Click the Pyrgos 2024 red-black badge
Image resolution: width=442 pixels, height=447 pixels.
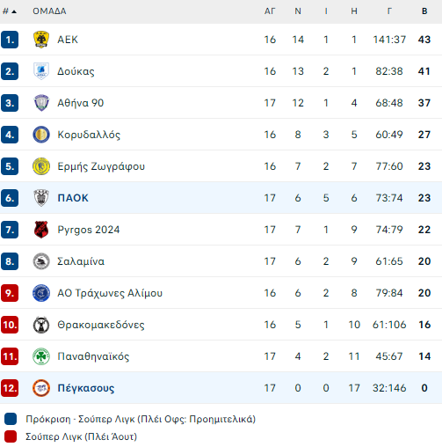[41, 230]
